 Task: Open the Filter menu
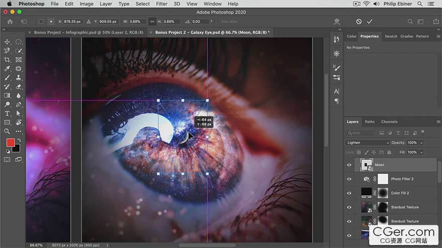pos(161,4)
